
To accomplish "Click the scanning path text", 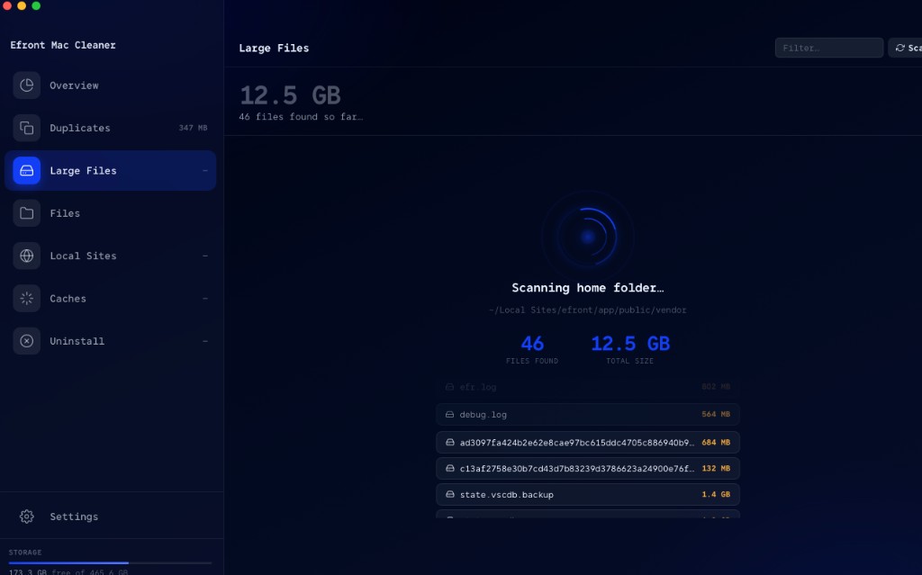I will point(587,310).
